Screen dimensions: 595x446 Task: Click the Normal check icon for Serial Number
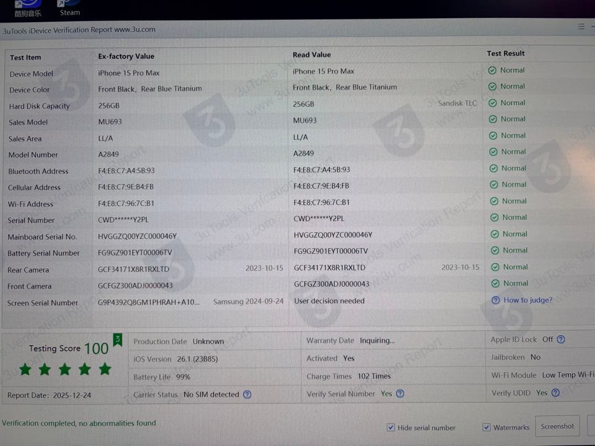494,217
